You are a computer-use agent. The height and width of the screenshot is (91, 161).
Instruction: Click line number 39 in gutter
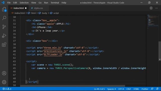pos(14,48)
